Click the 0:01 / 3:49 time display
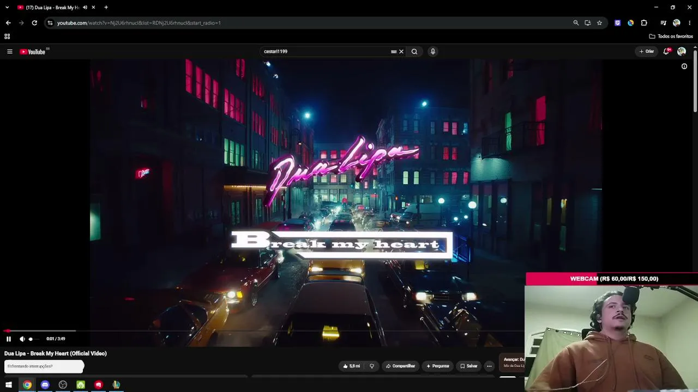Image resolution: width=698 pixels, height=392 pixels. (56, 339)
